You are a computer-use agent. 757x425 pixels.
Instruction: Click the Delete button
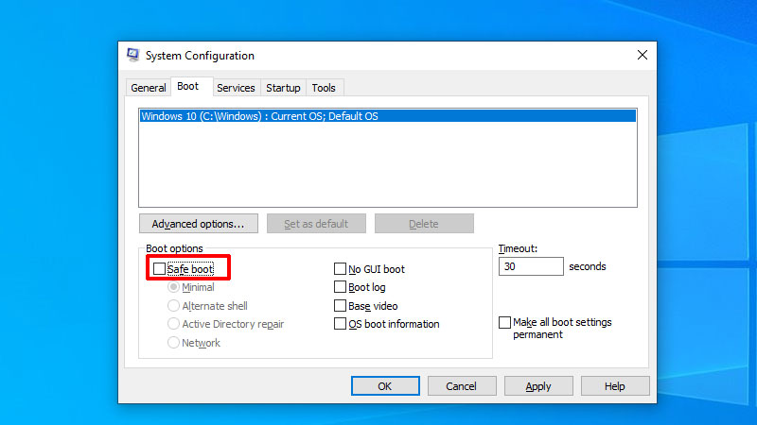coord(424,224)
